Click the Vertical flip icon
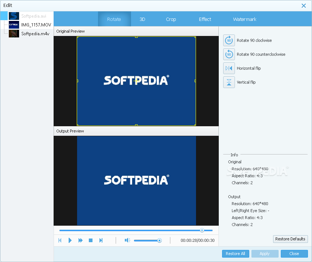 pos(229,82)
